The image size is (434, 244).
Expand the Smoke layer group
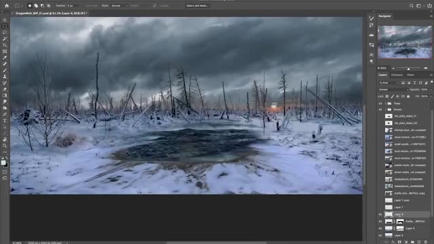pyautogui.click(x=386, y=110)
